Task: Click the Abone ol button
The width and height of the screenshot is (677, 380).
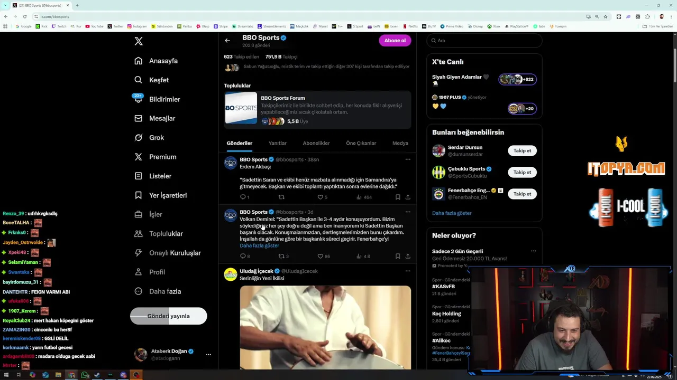Action: [395, 41]
